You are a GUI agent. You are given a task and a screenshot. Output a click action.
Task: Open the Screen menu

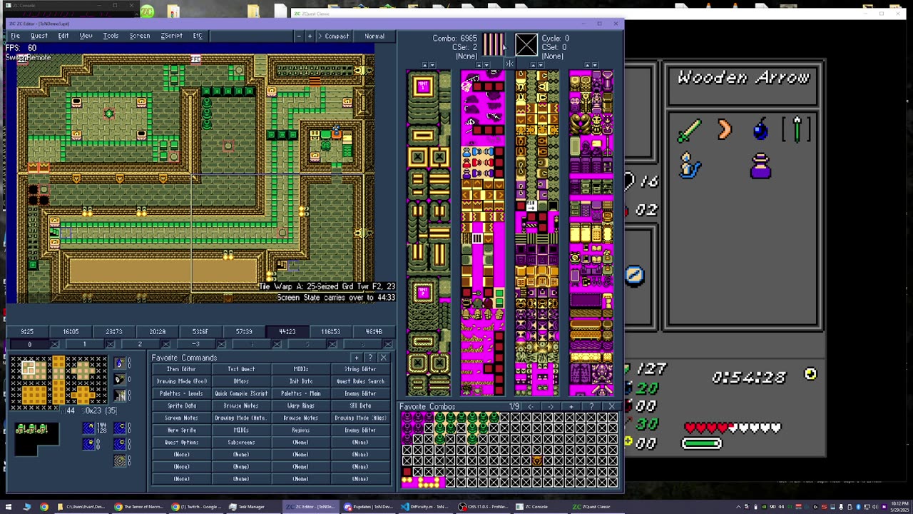pos(140,36)
